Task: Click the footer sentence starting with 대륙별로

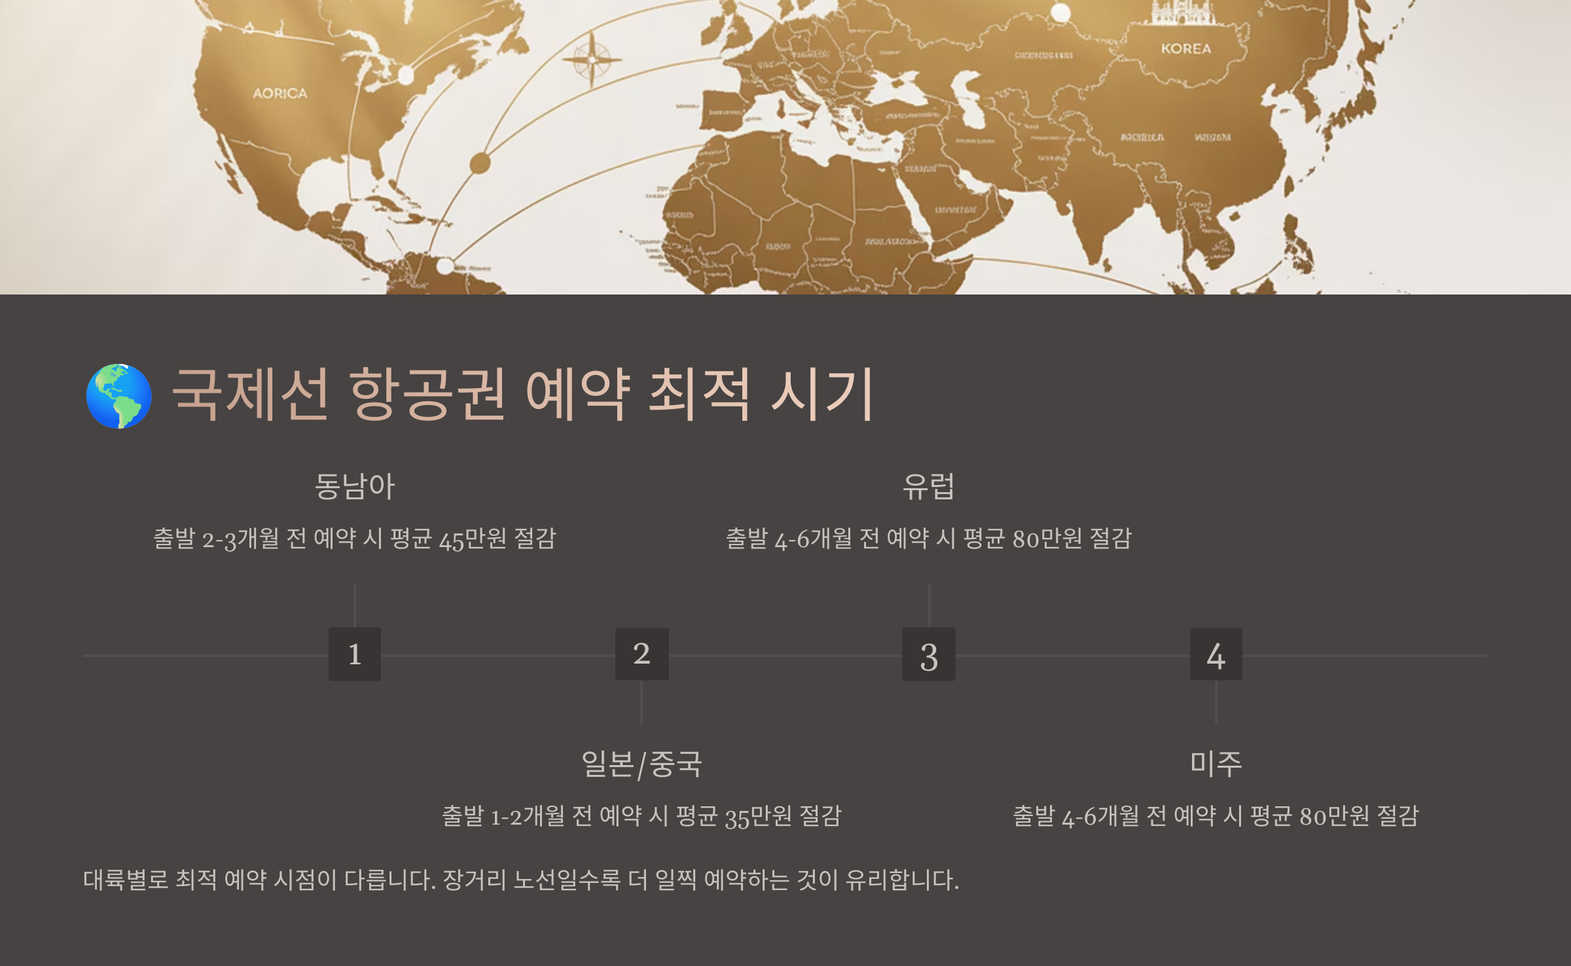Action: pos(520,880)
